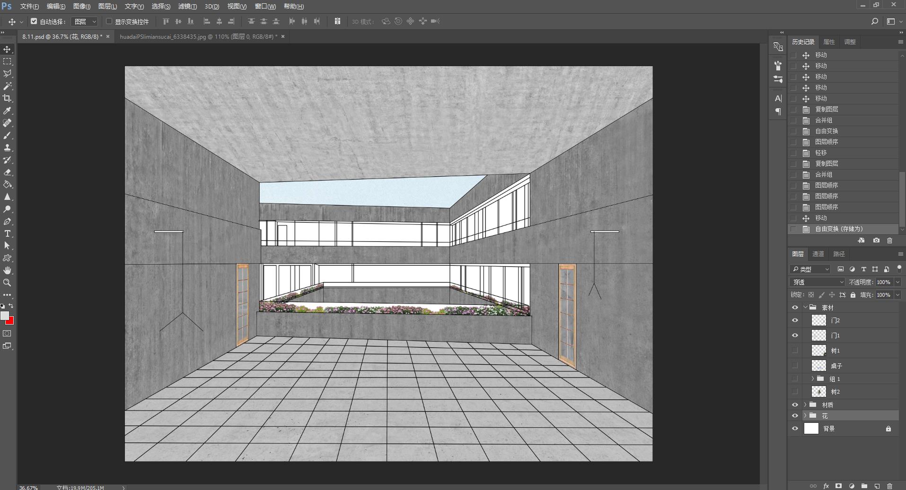Switch to the 通道 tab

click(818, 254)
